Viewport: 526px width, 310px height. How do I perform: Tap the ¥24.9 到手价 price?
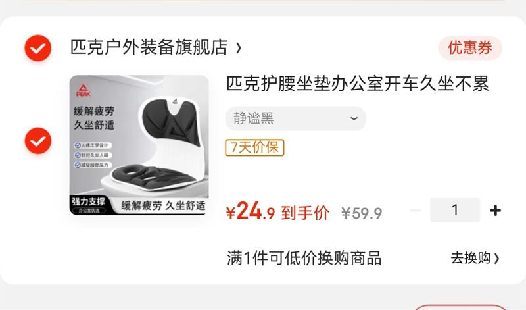(x=277, y=211)
